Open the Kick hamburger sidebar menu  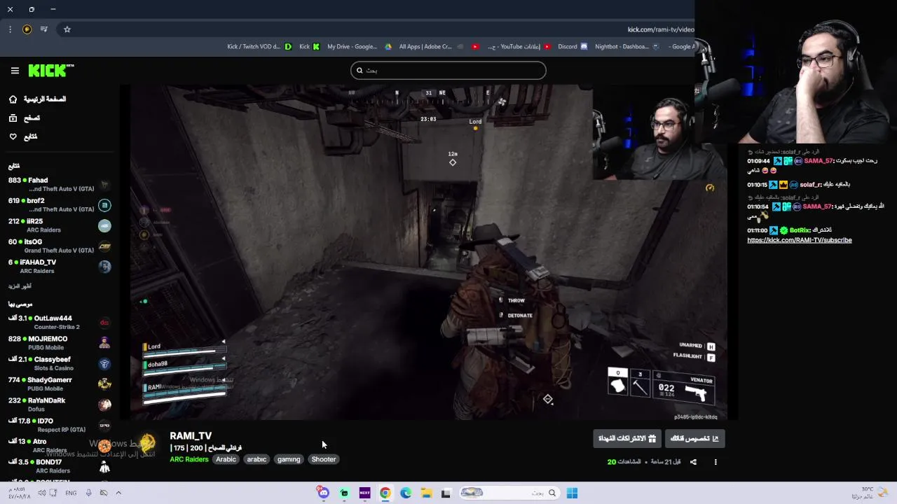click(x=15, y=71)
